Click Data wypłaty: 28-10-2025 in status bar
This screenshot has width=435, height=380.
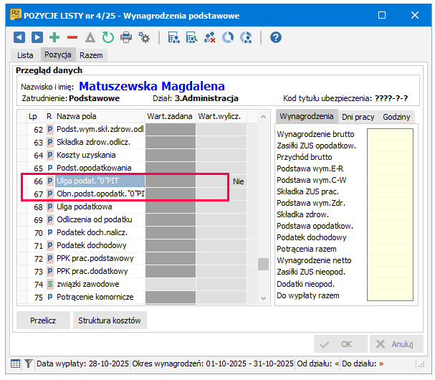pyautogui.click(x=82, y=364)
